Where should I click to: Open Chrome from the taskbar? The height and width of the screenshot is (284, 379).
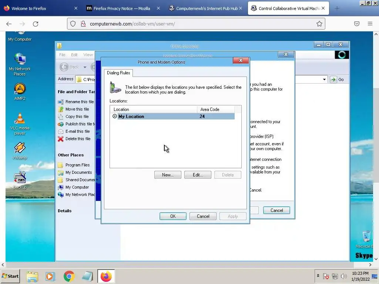click(69, 276)
